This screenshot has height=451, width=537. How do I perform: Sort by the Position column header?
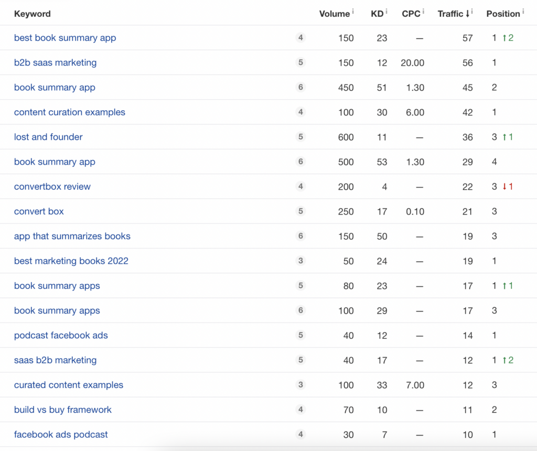[x=503, y=14]
